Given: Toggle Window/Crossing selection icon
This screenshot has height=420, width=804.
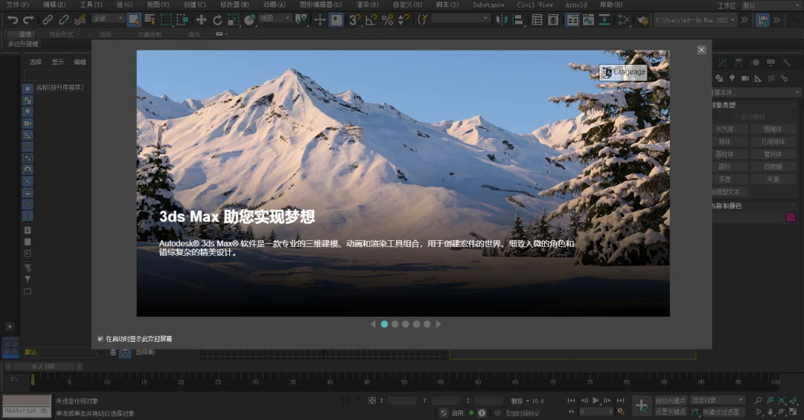Looking at the screenshot, I should (182, 20).
